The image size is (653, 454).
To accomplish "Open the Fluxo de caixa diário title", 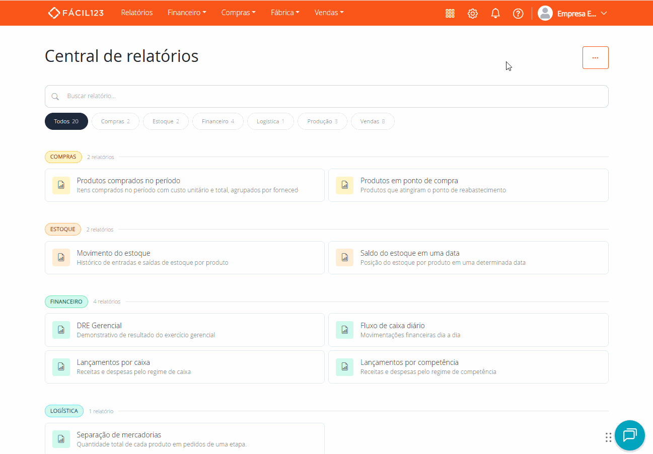I will [x=393, y=326].
